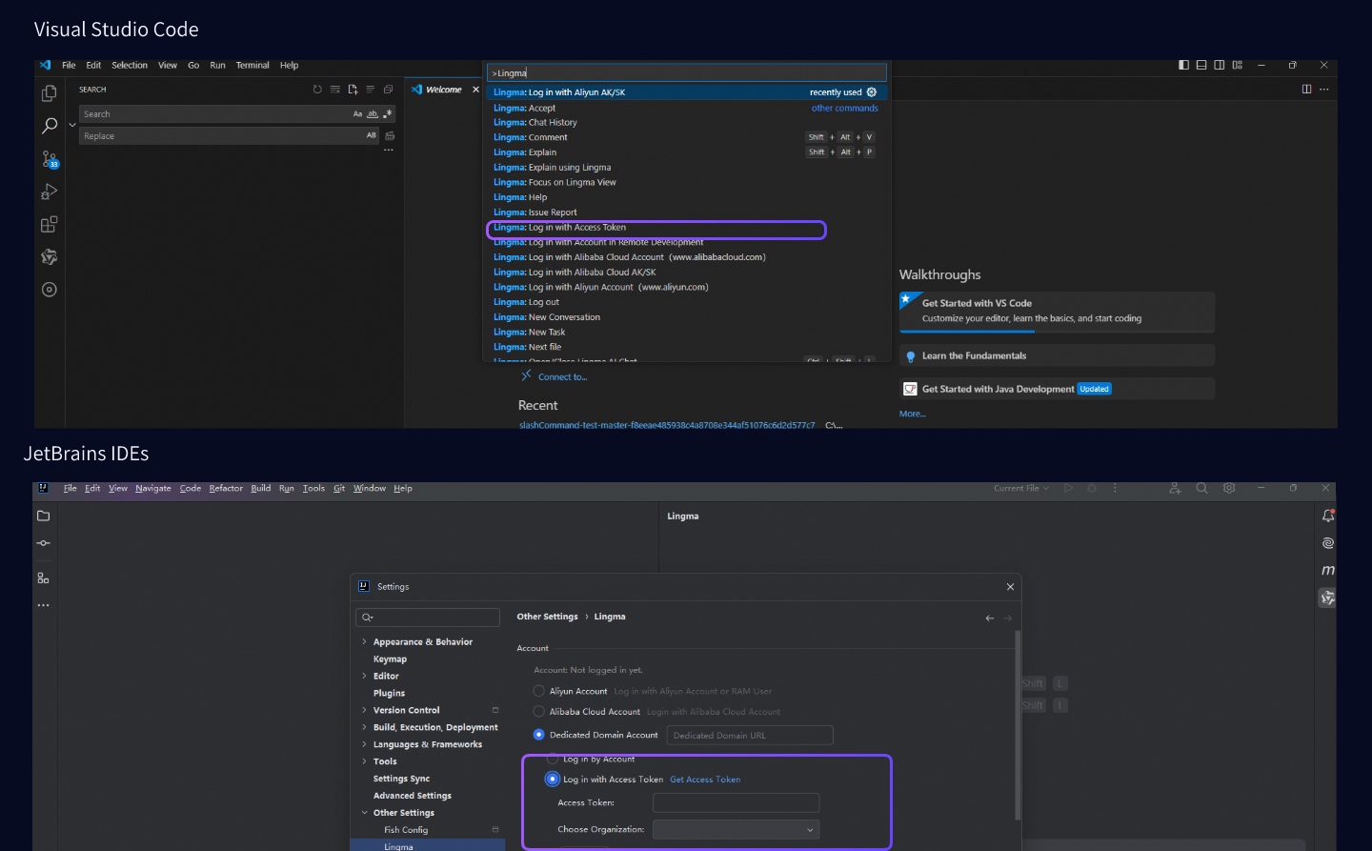Click the Connect to... link
The image size is (1372, 851).
pos(562,377)
